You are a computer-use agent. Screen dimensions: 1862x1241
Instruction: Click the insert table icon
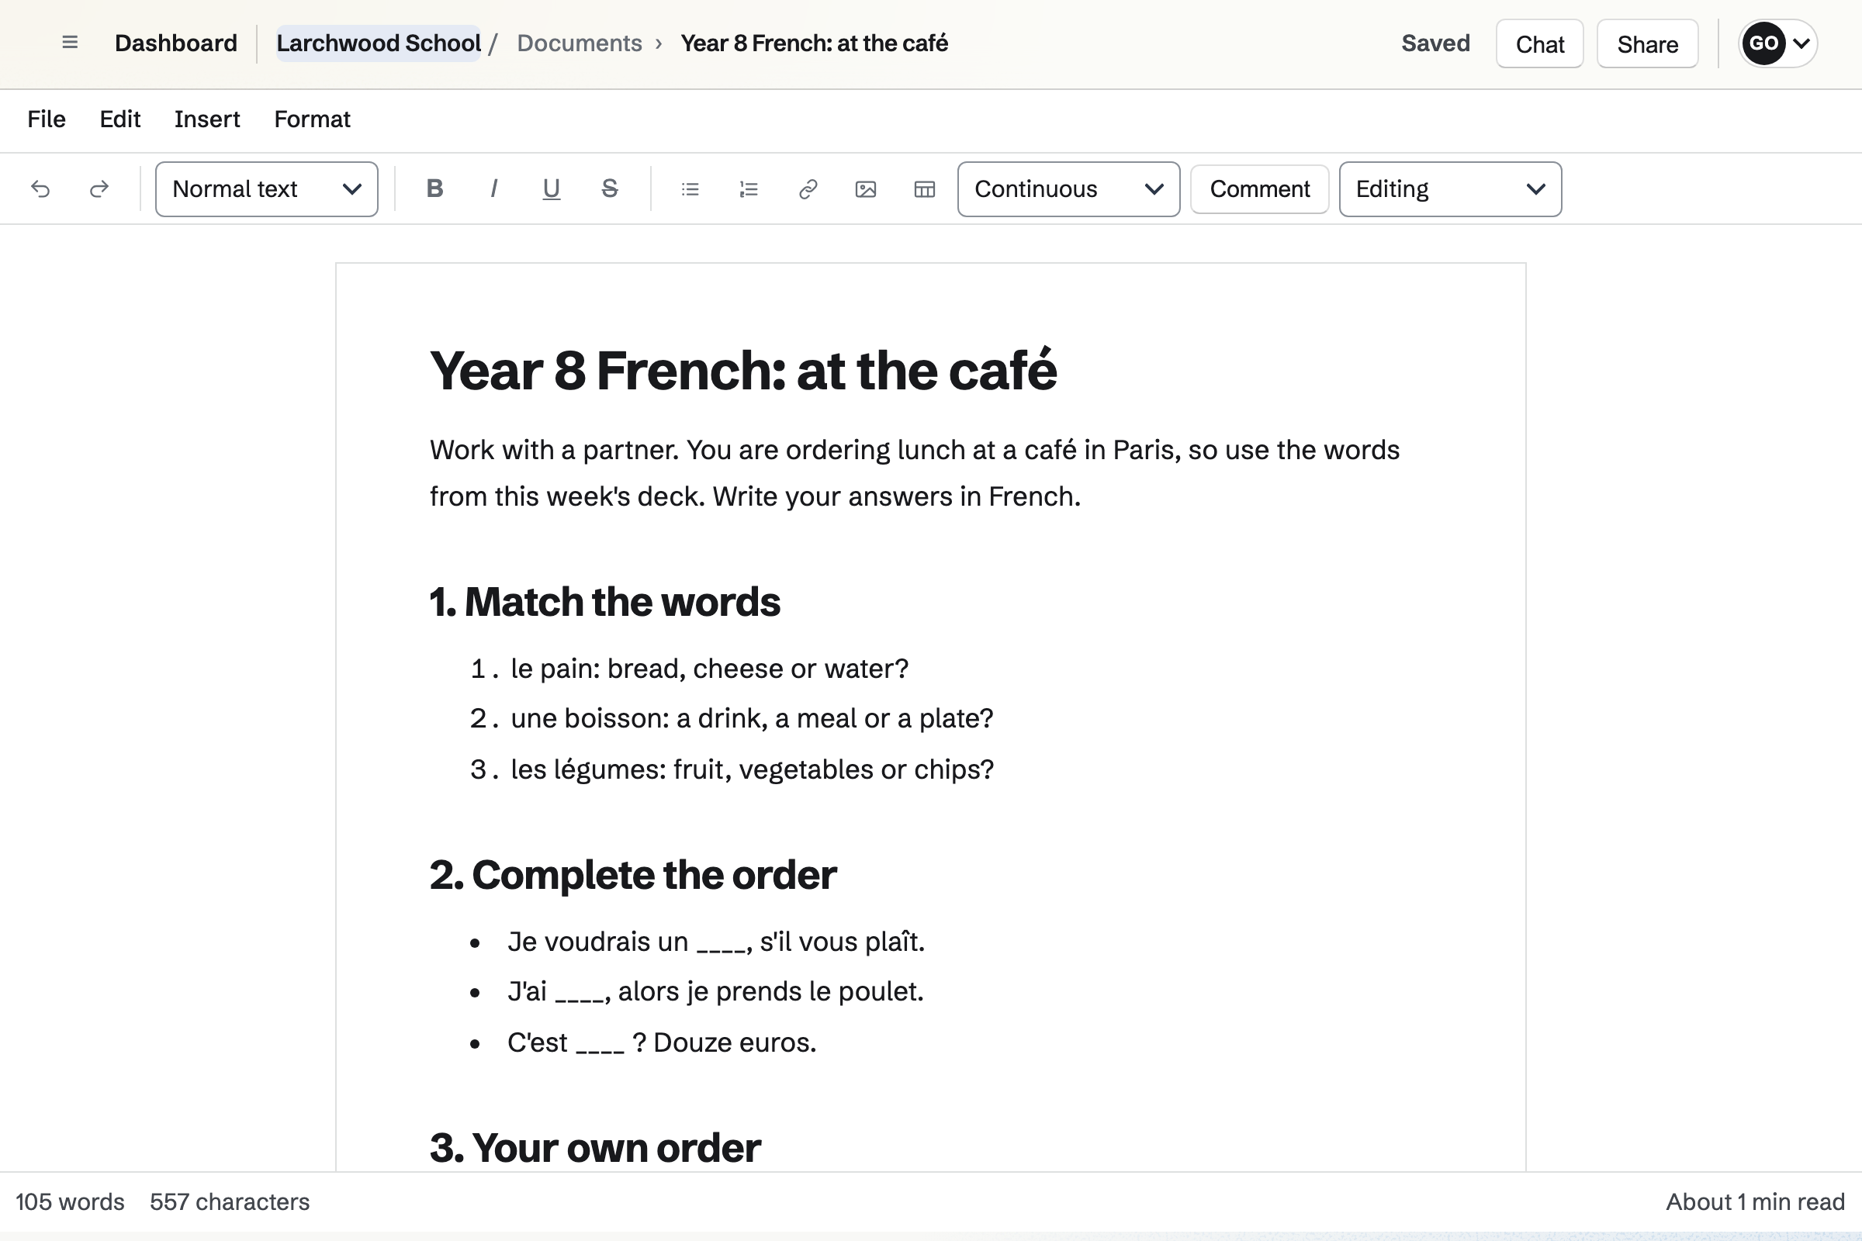(x=925, y=189)
